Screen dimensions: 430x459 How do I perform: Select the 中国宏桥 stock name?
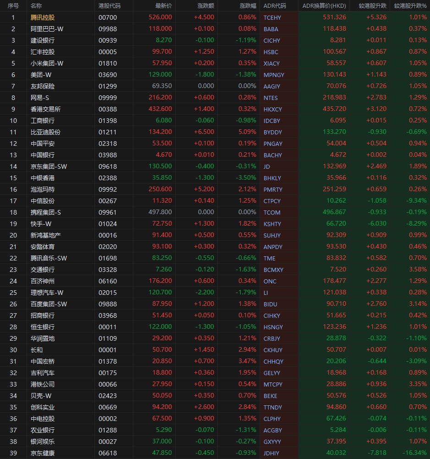click(43, 361)
